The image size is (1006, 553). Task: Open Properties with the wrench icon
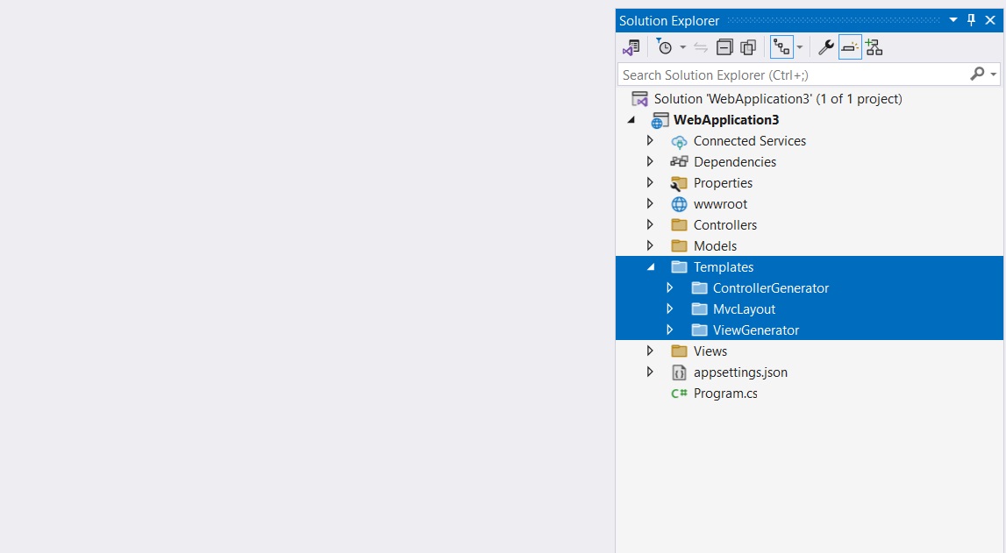825,47
